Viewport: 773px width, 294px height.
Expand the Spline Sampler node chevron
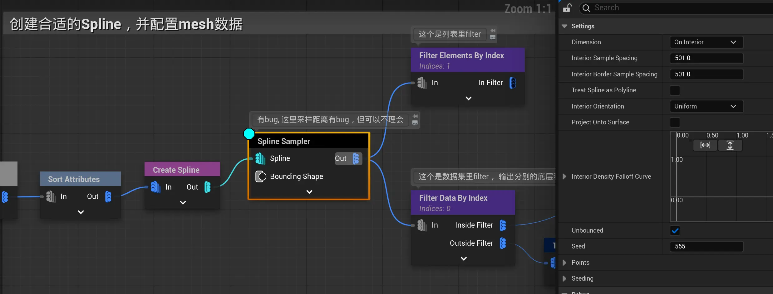coord(309,192)
